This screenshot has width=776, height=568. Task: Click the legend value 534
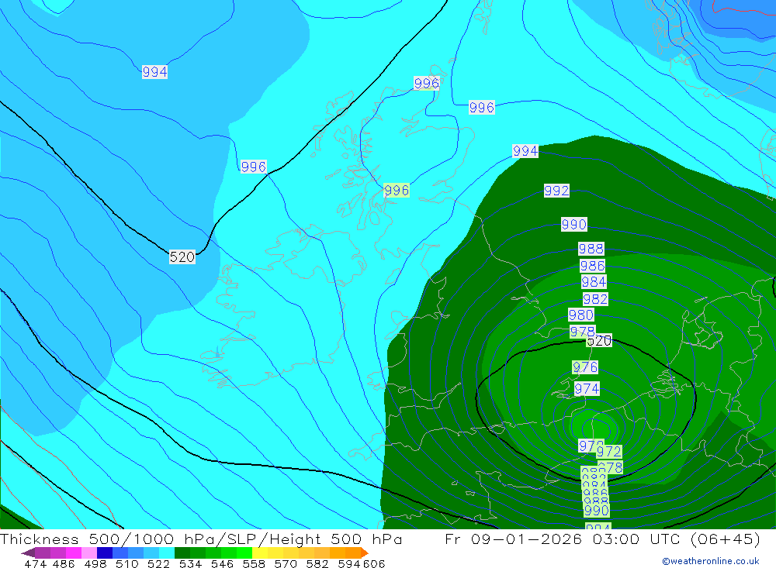pos(191,563)
